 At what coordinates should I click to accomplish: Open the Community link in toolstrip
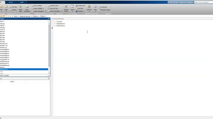(103, 7)
